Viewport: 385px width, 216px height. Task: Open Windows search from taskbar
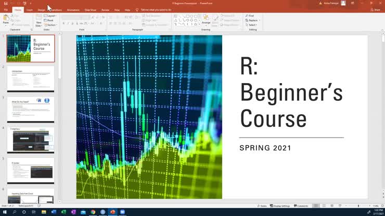14,212
